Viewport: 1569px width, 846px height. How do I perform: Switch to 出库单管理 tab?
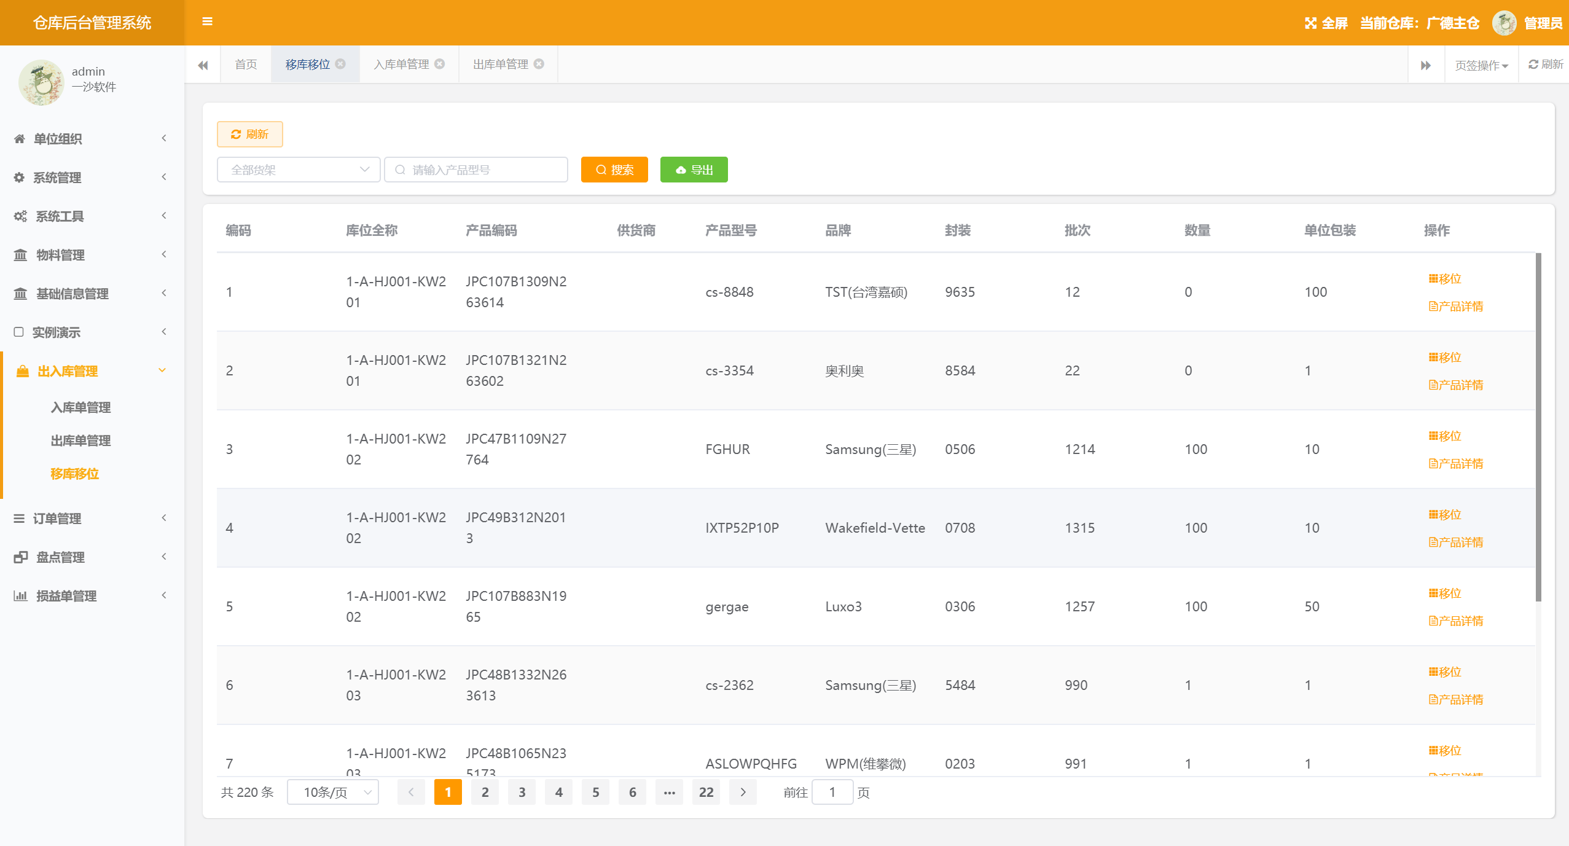[x=500, y=65]
